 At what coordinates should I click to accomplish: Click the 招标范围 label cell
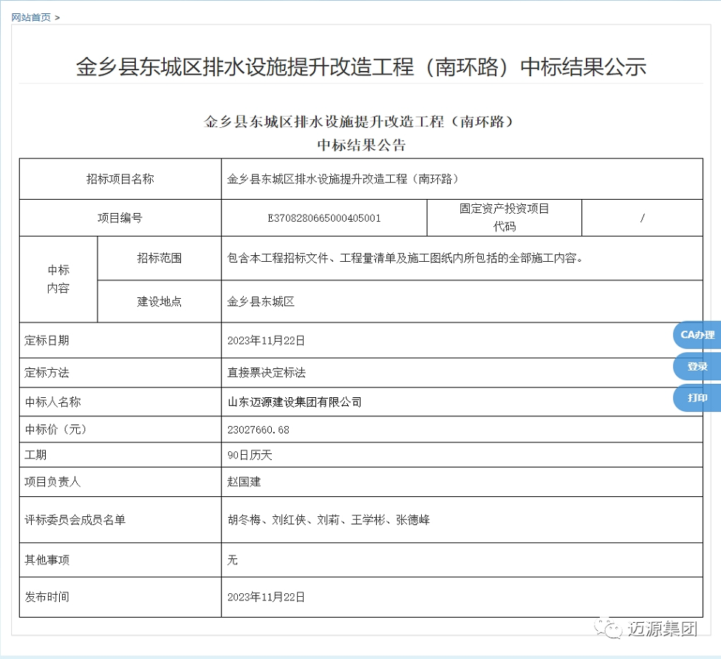tap(159, 258)
